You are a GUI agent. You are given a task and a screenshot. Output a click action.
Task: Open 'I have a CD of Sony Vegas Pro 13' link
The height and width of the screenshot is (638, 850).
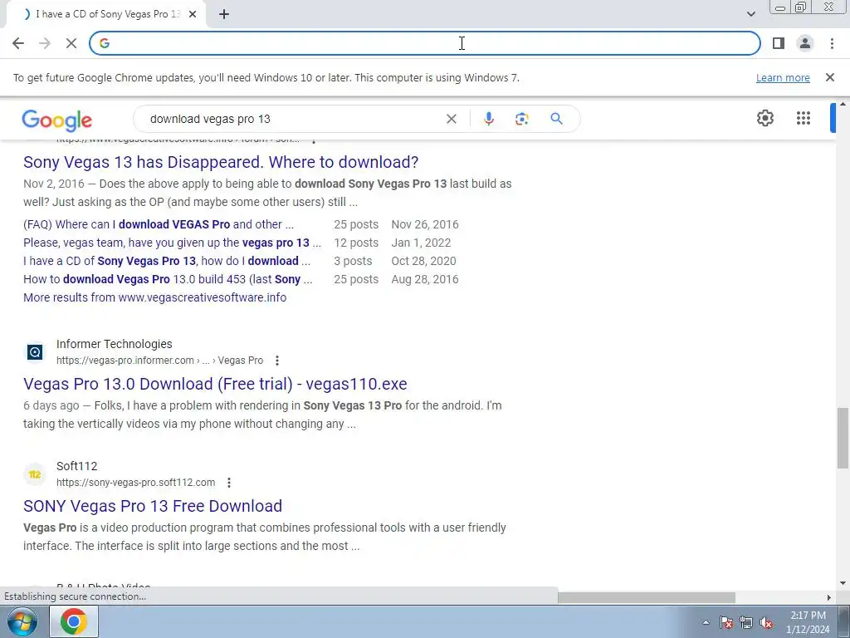166,261
